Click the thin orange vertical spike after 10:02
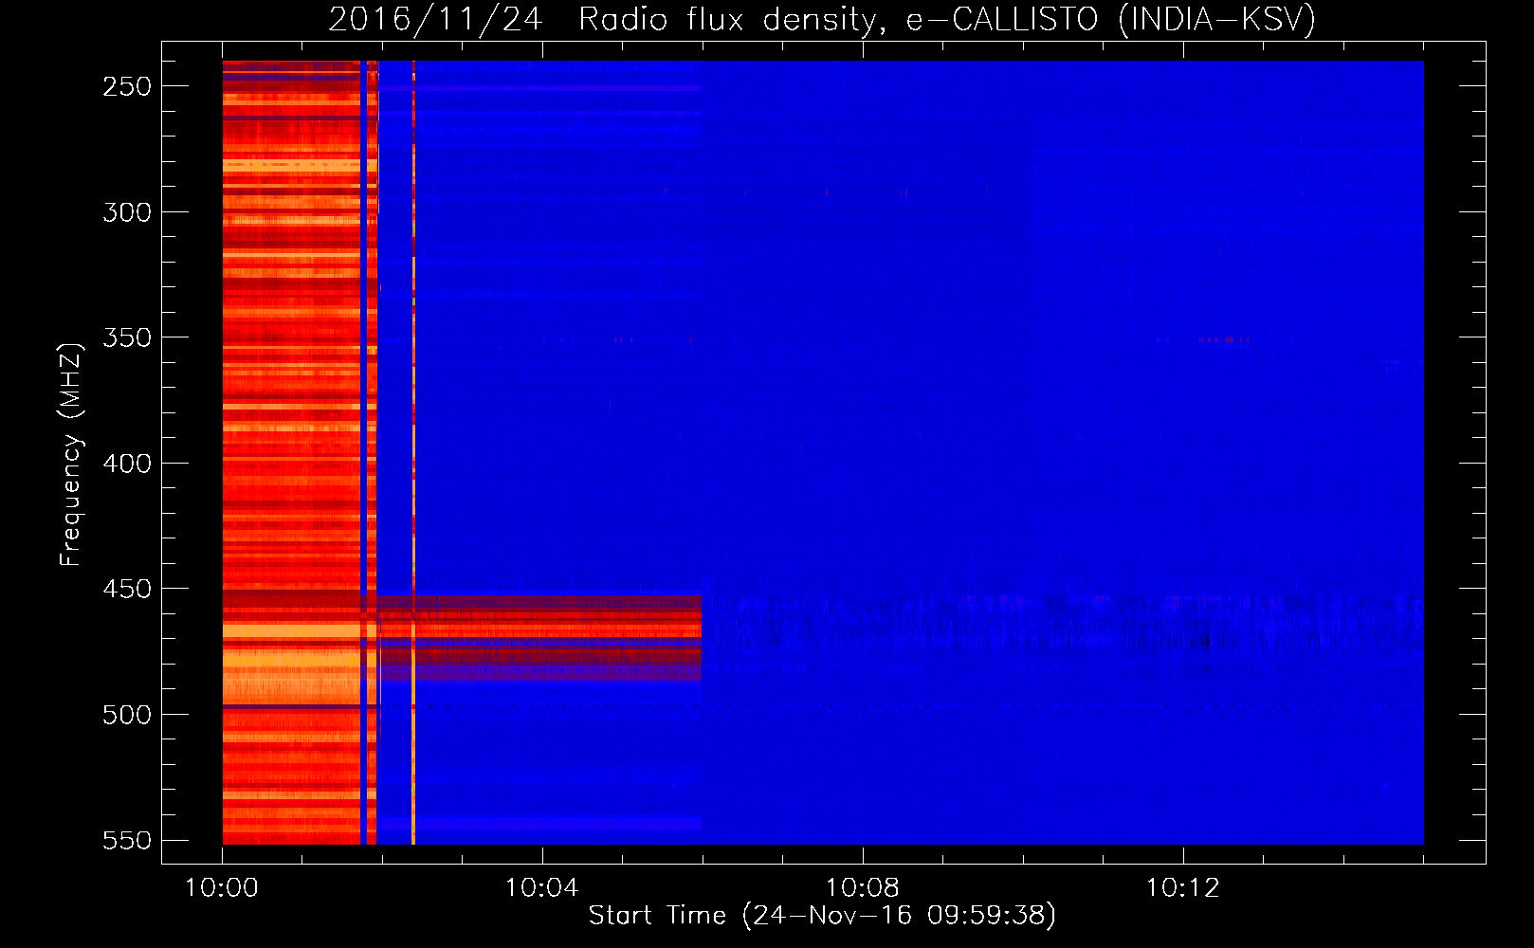1534x948 pixels. coord(413,452)
